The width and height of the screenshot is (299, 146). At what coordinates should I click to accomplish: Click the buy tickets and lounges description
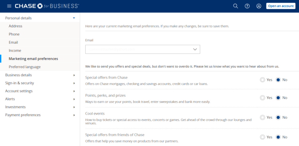[168, 122]
